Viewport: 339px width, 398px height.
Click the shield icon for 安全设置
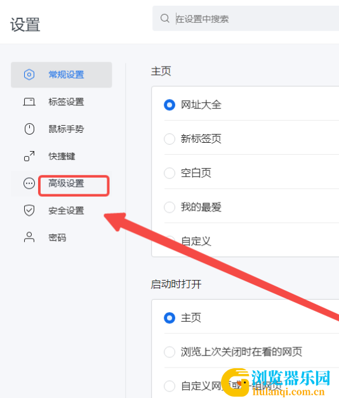[29, 210]
